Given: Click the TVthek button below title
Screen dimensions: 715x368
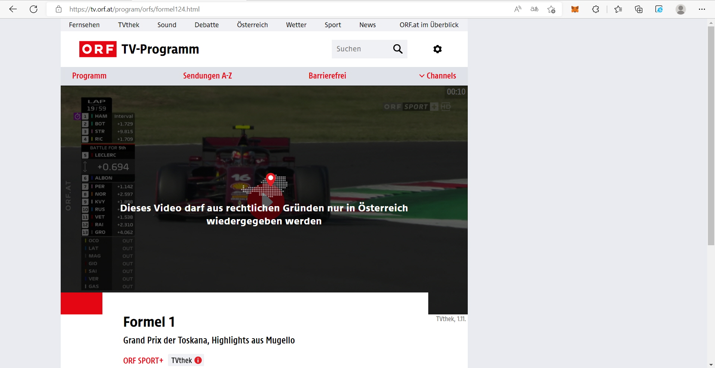Looking at the screenshot, I should pyautogui.click(x=186, y=360).
